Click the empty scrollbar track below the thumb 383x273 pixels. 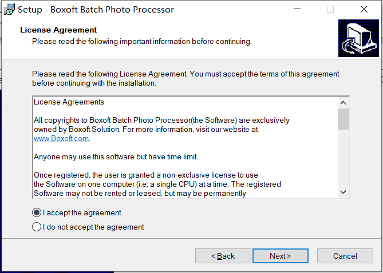coord(343,158)
